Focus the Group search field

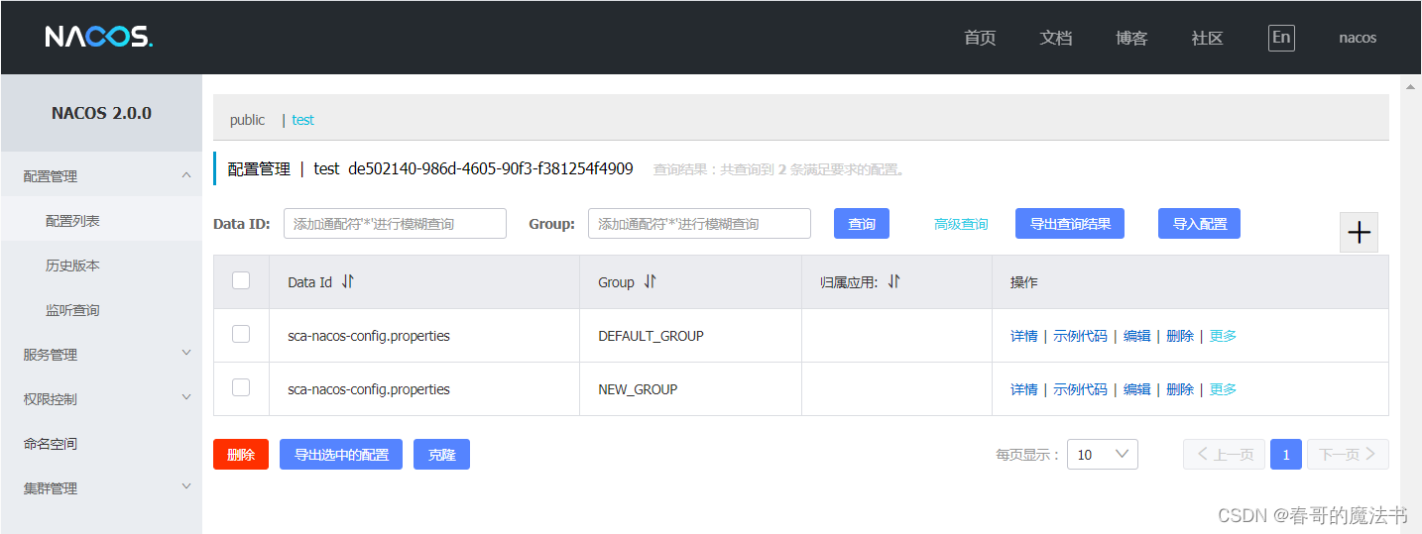point(699,224)
